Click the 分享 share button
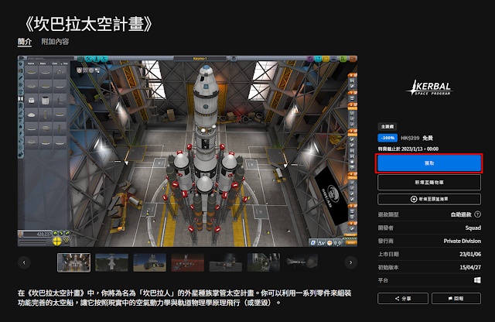The height and width of the screenshot is (322, 495). pyautogui.click(x=403, y=298)
